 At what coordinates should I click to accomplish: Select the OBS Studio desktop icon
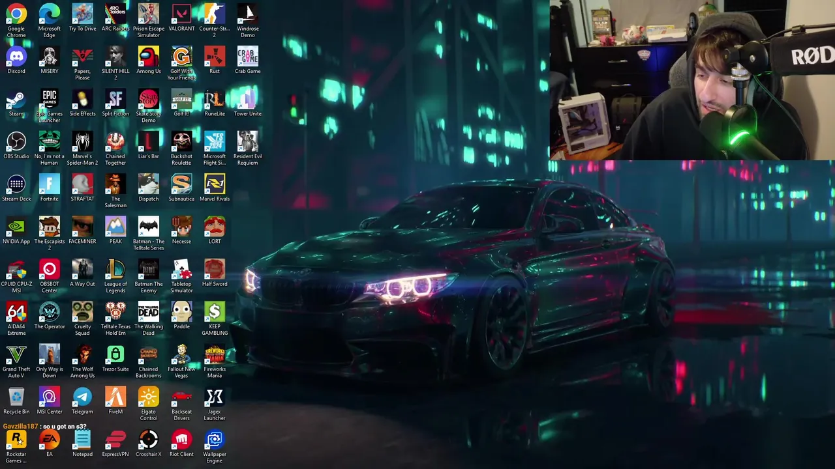(x=16, y=141)
